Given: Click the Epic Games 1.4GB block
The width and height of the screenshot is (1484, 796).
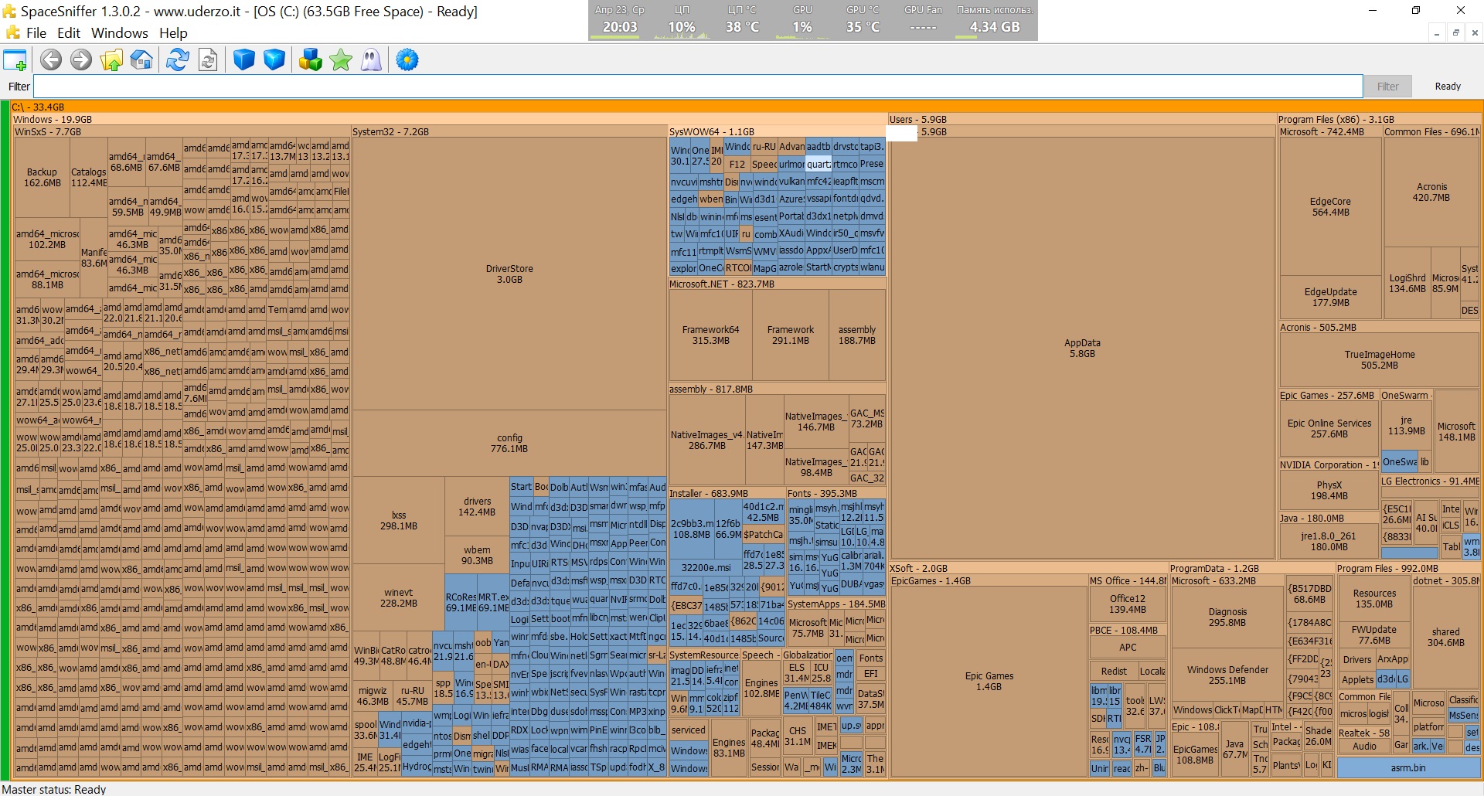Looking at the screenshot, I should click(x=989, y=681).
